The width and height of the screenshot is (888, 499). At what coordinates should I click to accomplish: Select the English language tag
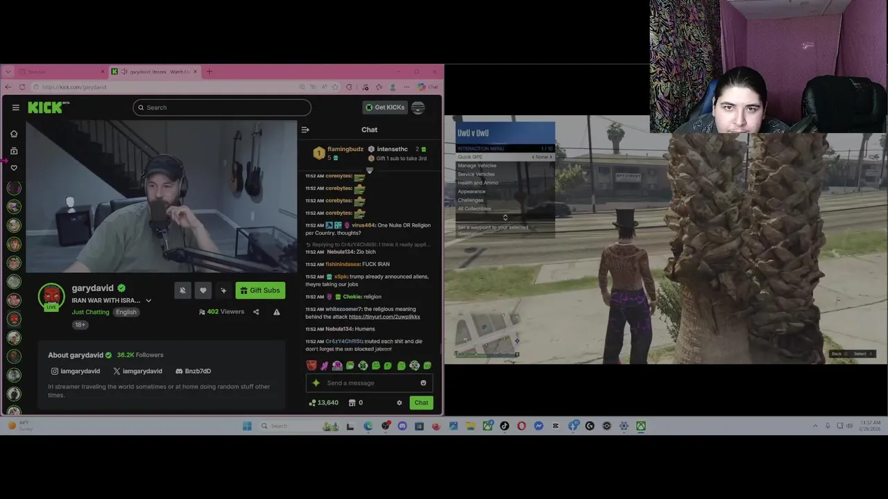click(x=126, y=312)
